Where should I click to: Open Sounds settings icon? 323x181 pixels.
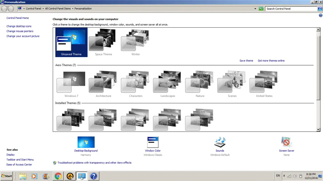[220, 142]
